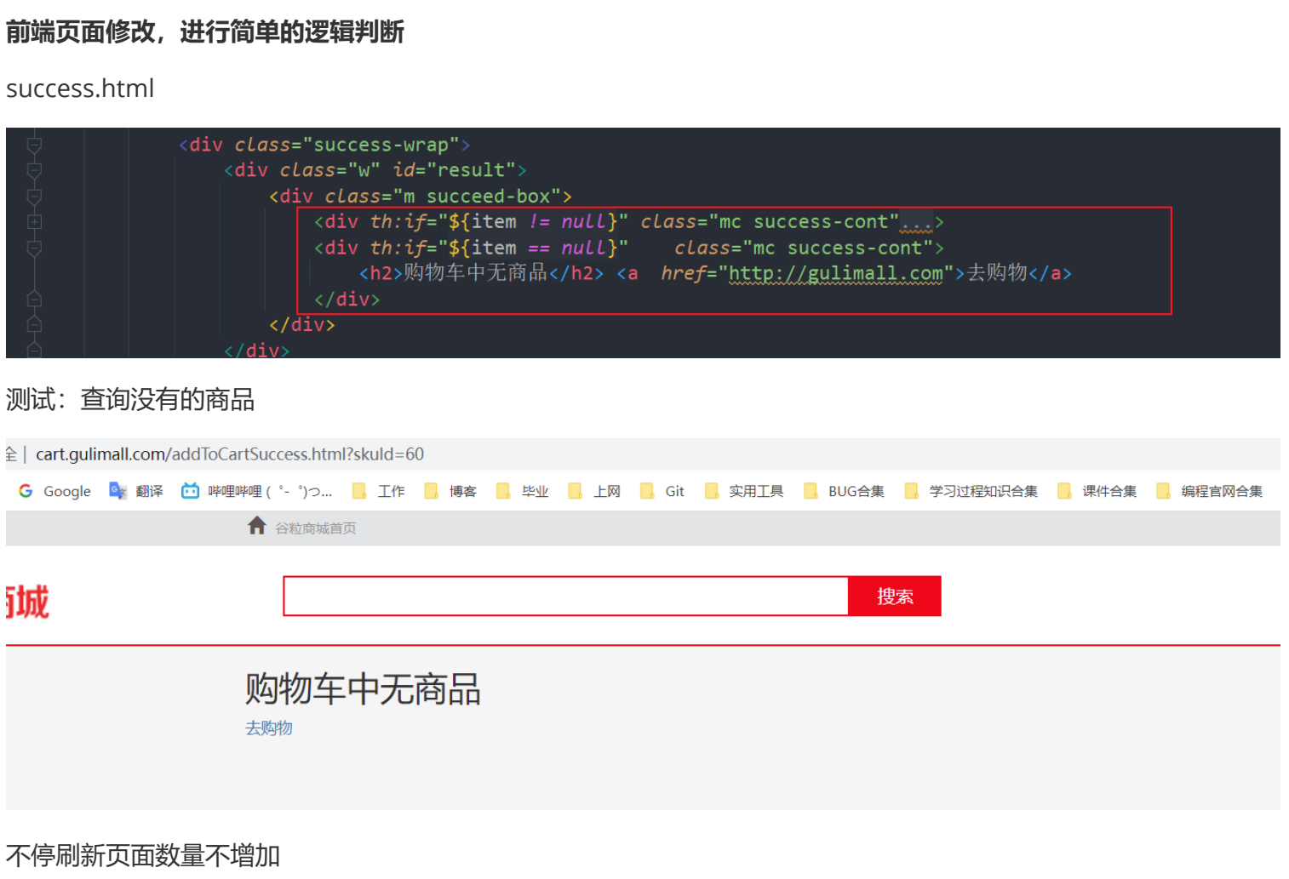Open the 课件合集 bookmarks folder
This screenshot has height=879, width=1289.
point(1097,491)
